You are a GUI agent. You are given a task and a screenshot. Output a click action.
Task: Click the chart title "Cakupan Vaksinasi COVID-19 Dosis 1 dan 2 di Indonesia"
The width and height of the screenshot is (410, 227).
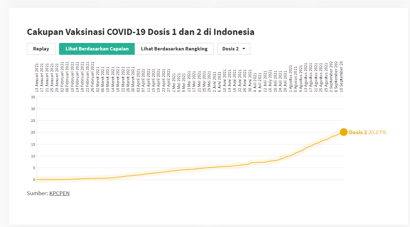tap(141, 32)
